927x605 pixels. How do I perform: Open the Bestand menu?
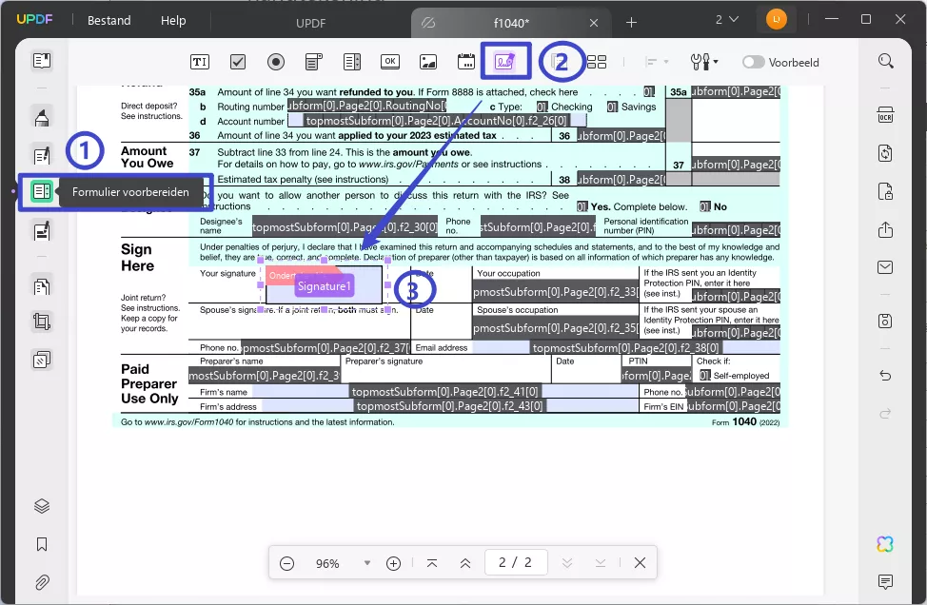click(x=109, y=20)
